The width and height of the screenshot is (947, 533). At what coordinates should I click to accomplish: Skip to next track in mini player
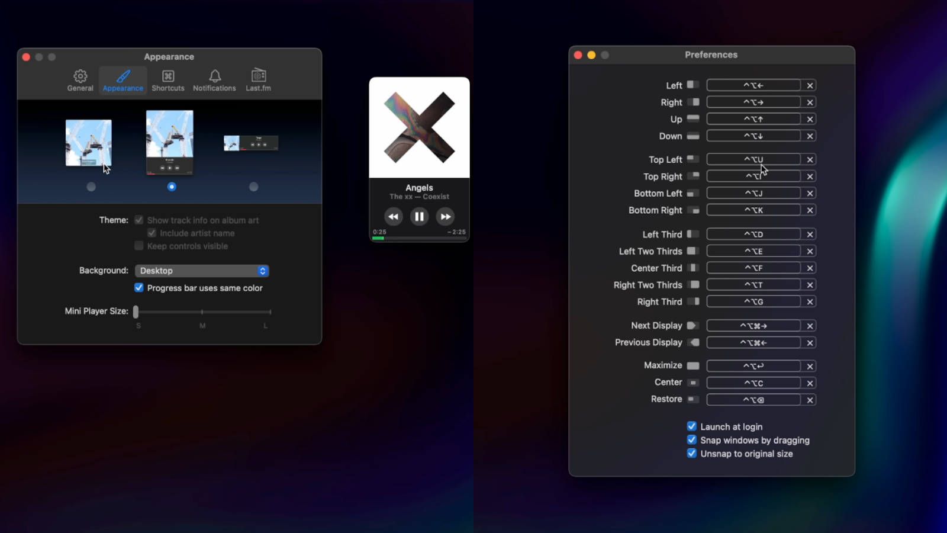(445, 217)
